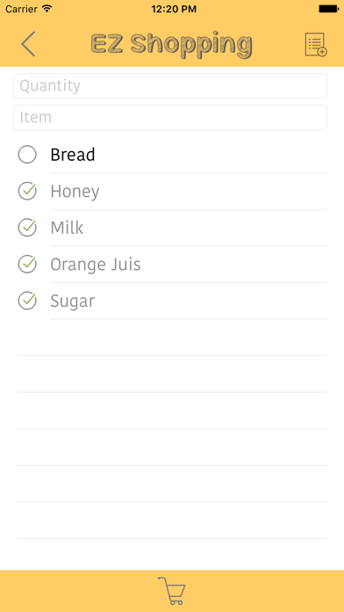Viewport: 344px width, 612px height.
Task: Uncheck the Honey checkmark
Action: pyautogui.click(x=27, y=192)
